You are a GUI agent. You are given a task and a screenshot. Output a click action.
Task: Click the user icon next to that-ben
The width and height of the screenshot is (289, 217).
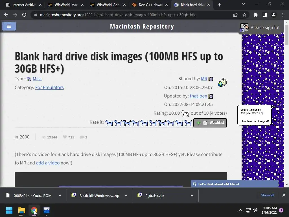click(211, 96)
